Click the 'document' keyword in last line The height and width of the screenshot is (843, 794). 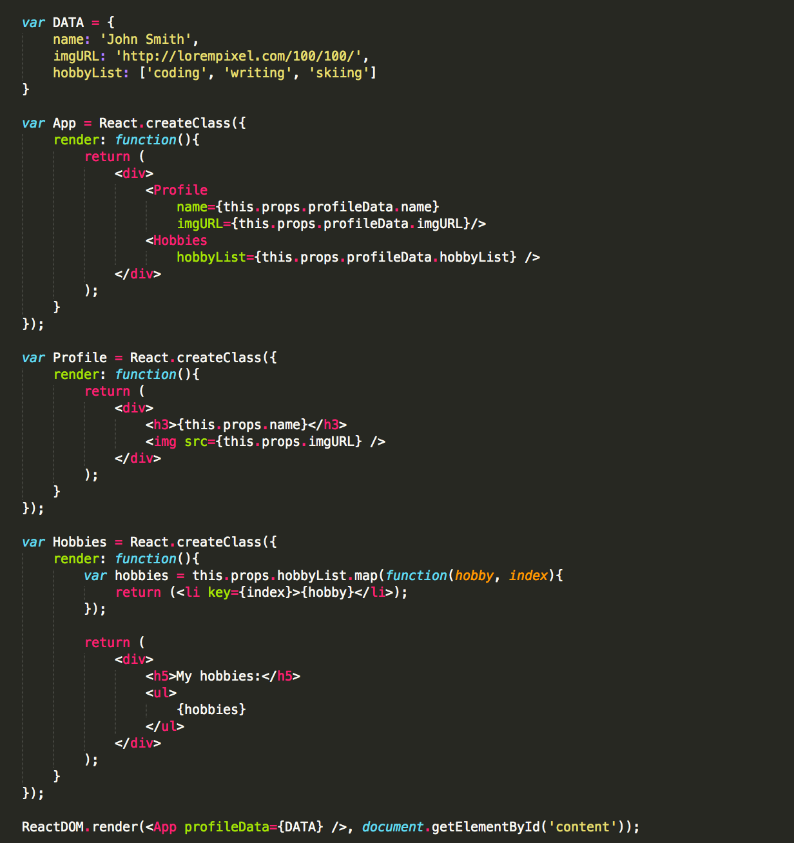pos(393,827)
